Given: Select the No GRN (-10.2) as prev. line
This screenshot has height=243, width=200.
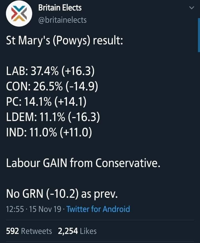Looking at the screenshot, I should pyautogui.click(x=62, y=194).
